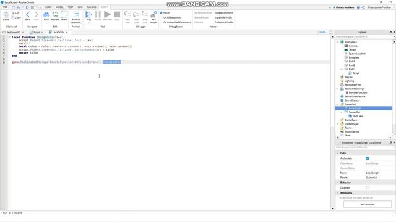The height and width of the screenshot is (222, 396).
Task: Collapse the ScreenGui tree node
Action: click(342, 112)
